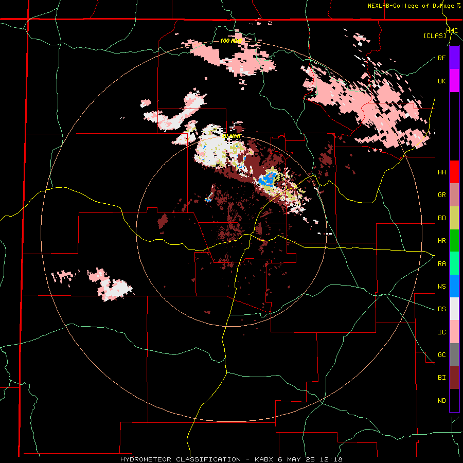Click the IC legend label
Screen dimensions: 463x463
(x=441, y=332)
